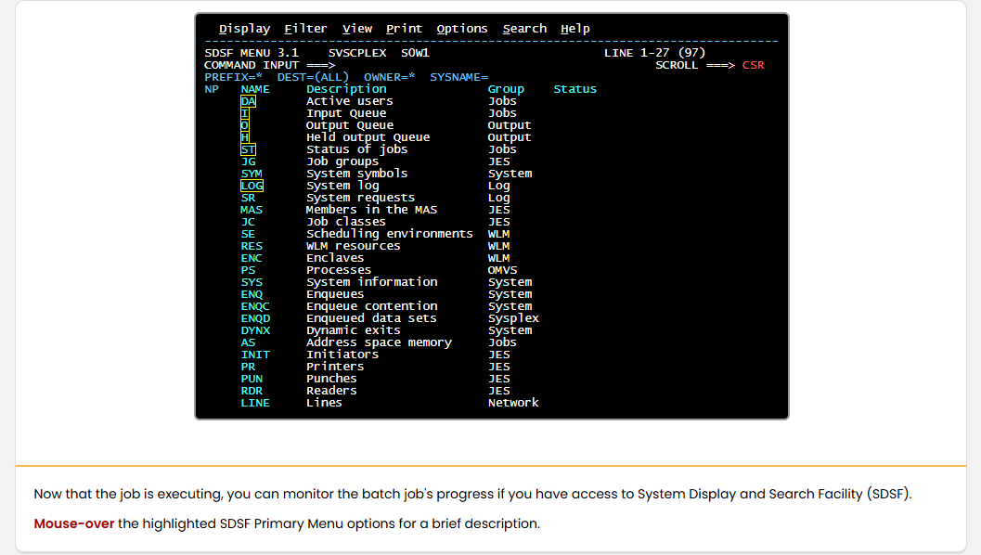Click the Network group value
The height and width of the screenshot is (555, 981).
point(513,403)
